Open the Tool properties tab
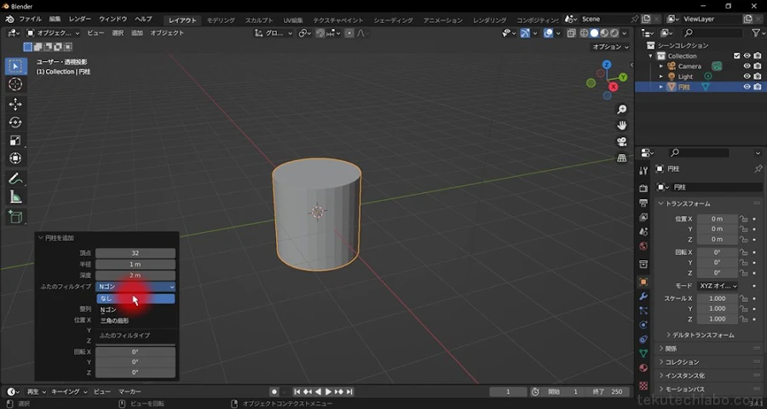 point(643,170)
